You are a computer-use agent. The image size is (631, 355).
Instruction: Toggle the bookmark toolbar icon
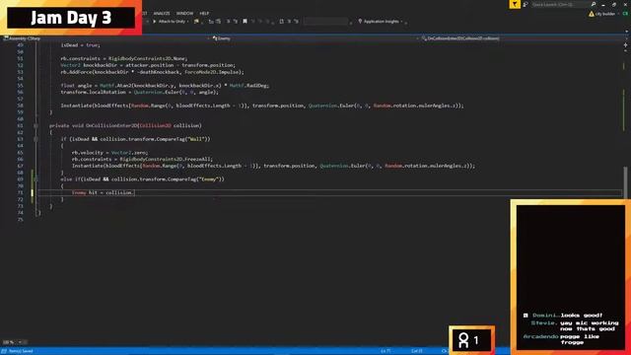pos(245,22)
